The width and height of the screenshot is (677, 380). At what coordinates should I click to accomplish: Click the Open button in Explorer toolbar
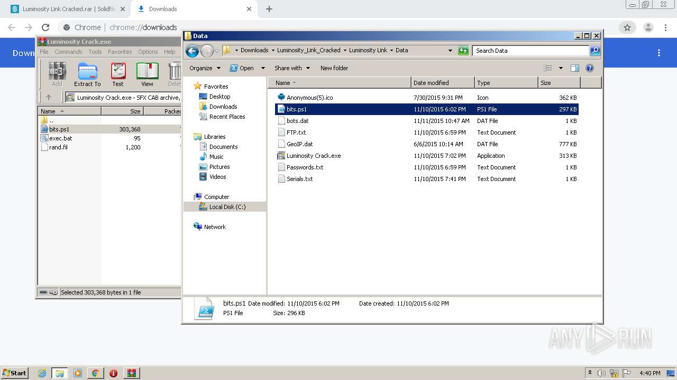242,68
